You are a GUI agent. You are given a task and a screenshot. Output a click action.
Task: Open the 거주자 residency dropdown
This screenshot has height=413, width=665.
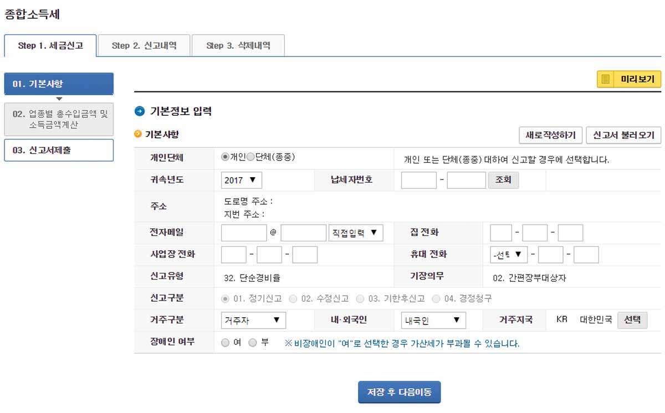pyautogui.click(x=253, y=321)
